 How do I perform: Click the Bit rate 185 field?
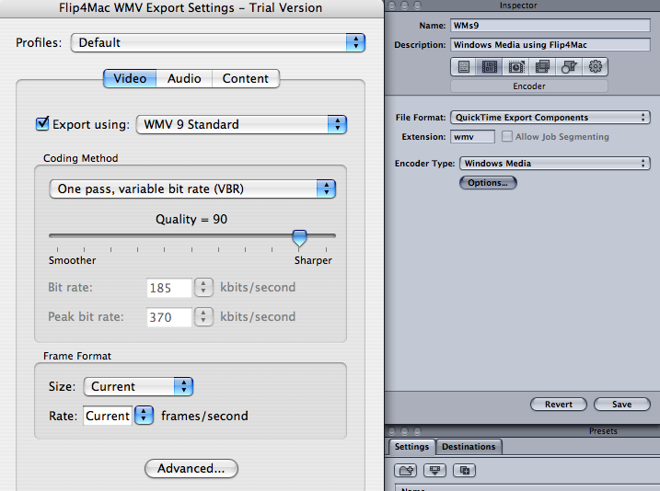point(169,288)
